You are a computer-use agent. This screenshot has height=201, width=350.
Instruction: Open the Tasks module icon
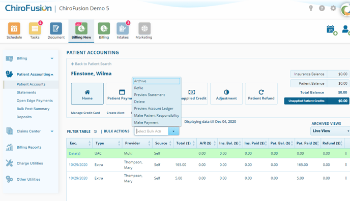[x=35, y=28]
